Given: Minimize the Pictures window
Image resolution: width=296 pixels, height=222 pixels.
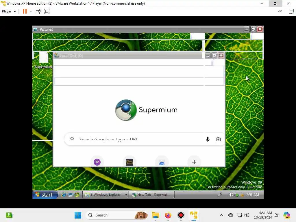Looking at the screenshot, I should point(247,29).
